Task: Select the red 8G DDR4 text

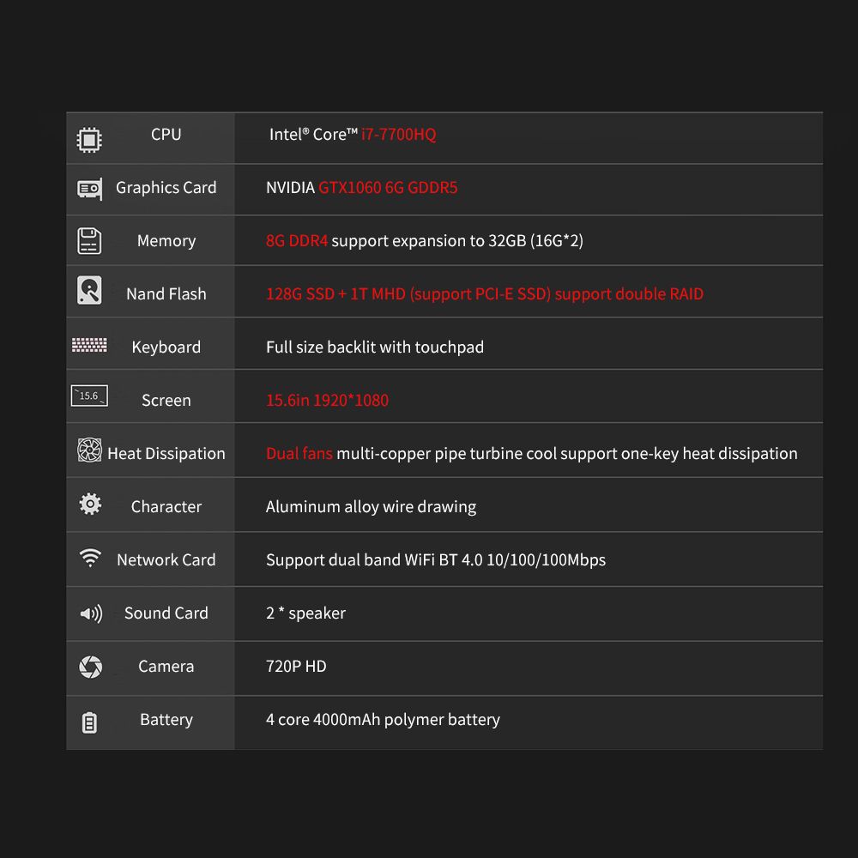Action: pyautogui.click(x=297, y=241)
